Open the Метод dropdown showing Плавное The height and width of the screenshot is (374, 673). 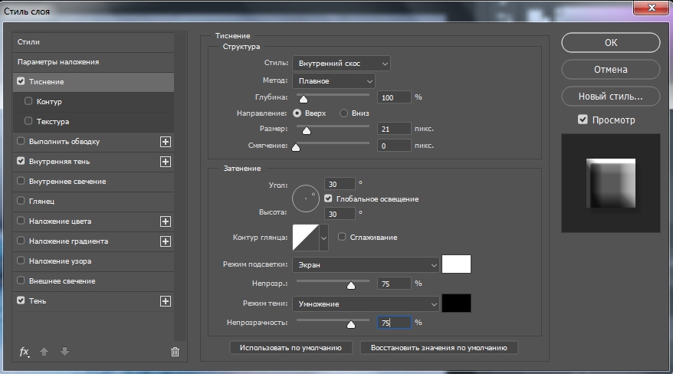tap(333, 81)
